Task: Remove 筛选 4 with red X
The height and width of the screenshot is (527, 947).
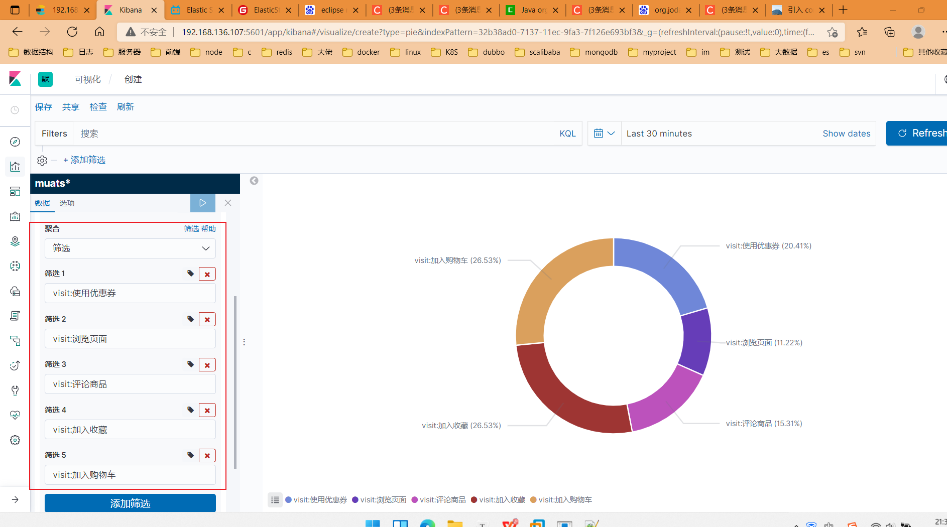Action: click(207, 411)
